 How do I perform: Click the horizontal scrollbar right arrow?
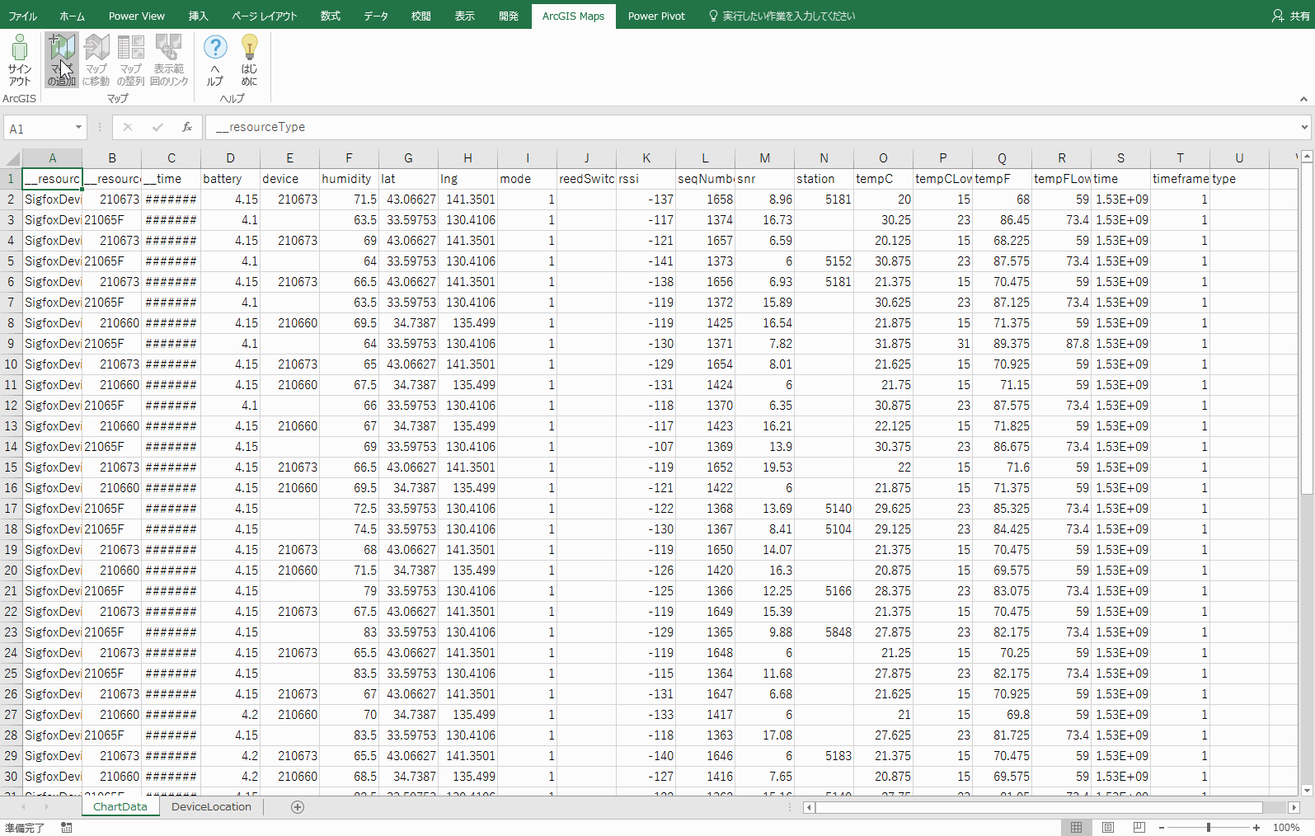tap(1294, 808)
